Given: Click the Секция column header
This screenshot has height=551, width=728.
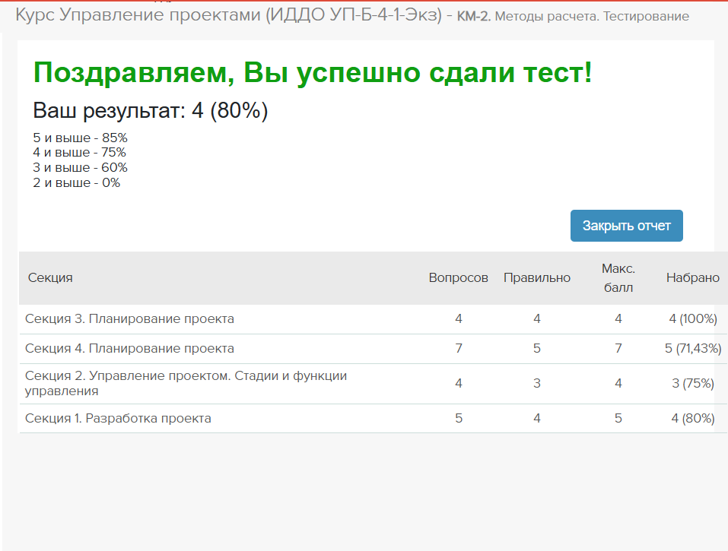Looking at the screenshot, I should pos(50,278).
